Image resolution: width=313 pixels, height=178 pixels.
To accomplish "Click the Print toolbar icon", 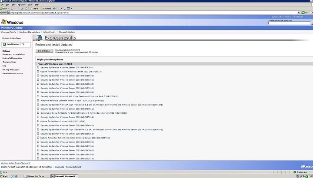I will [65, 9].
